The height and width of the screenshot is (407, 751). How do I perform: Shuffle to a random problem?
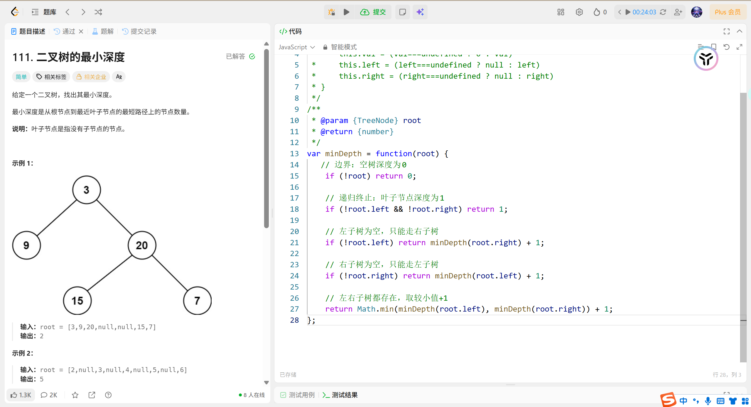click(x=98, y=12)
